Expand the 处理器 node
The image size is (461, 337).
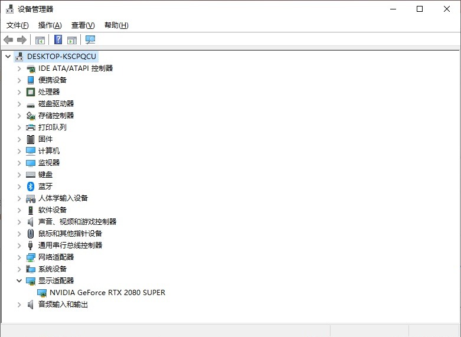(19, 92)
